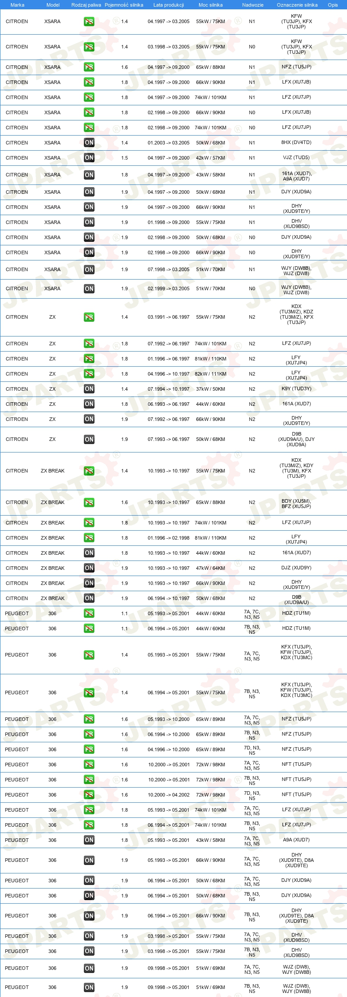Click petrol icon in ZX BREAK 1.6 BDY row
Screen dimensions: 347x997
point(89,502)
